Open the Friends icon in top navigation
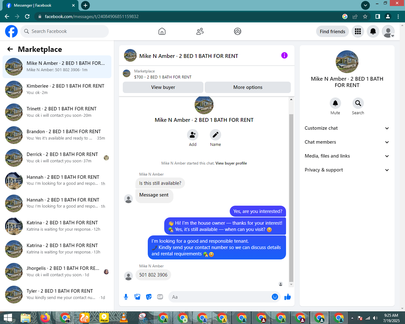Image resolution: width=405 pixels, height=324 pixels. [x=200, y=31]
